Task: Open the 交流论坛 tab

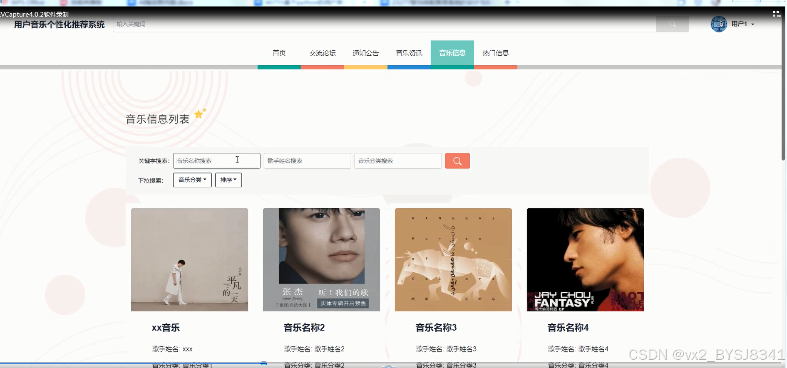Action: [323, 53]
